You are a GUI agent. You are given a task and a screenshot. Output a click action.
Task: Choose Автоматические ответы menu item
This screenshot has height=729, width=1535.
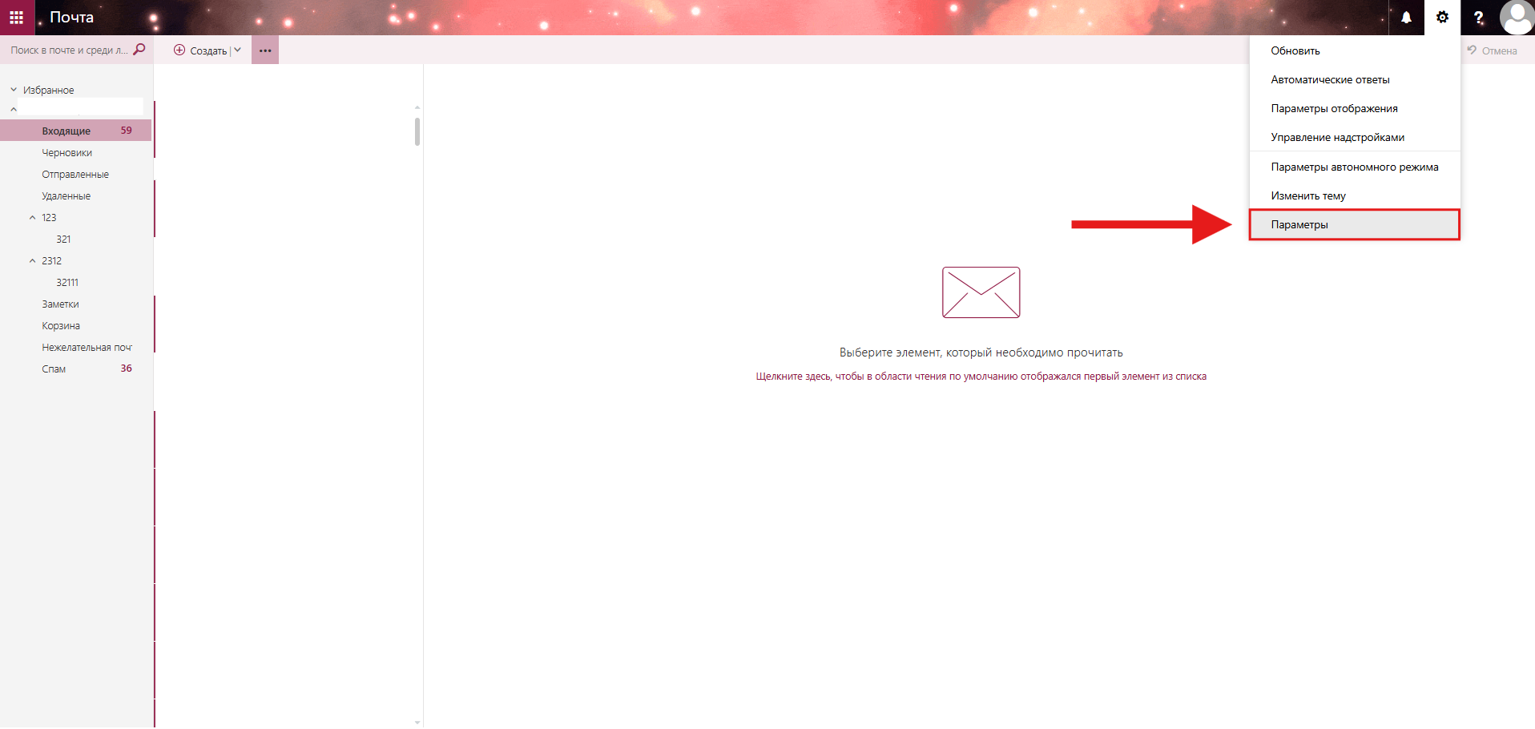(x=1330, y=79)
